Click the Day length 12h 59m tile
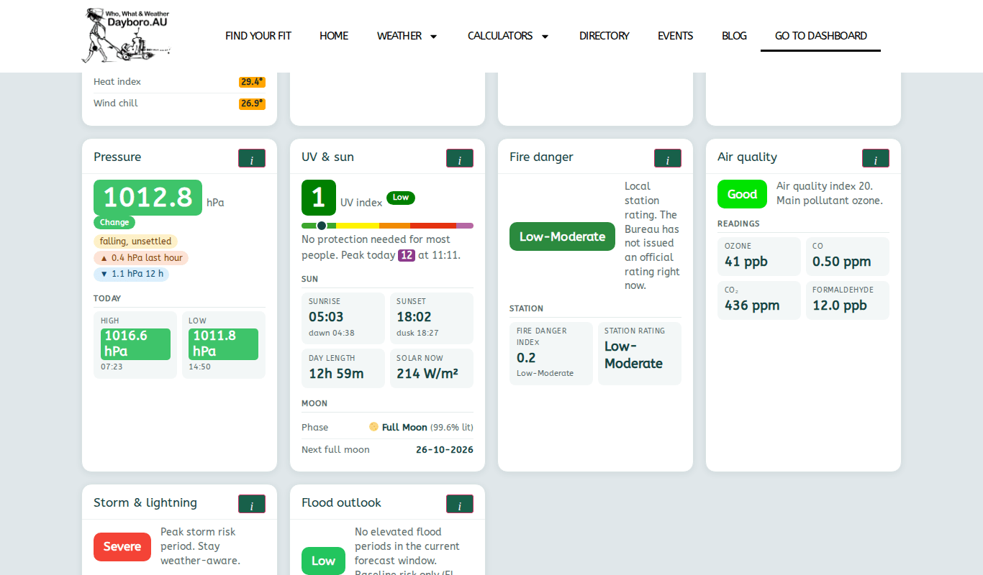Image resolution: width=983 pixels, height=575 pixels. pos(343,368)
